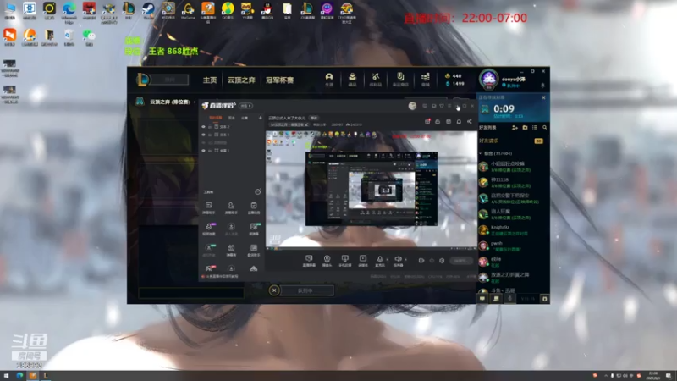Viewport: 677px width, 381px height.
Task: Open the streaming app hamburger menu
Action: coord(449,106)
